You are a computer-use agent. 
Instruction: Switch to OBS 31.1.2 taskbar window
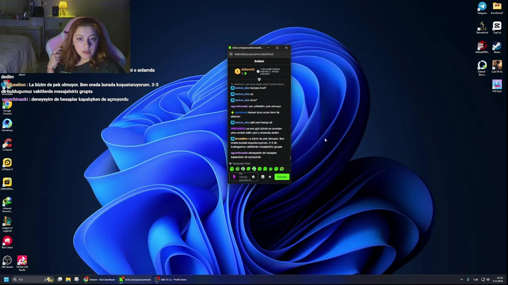171,279
